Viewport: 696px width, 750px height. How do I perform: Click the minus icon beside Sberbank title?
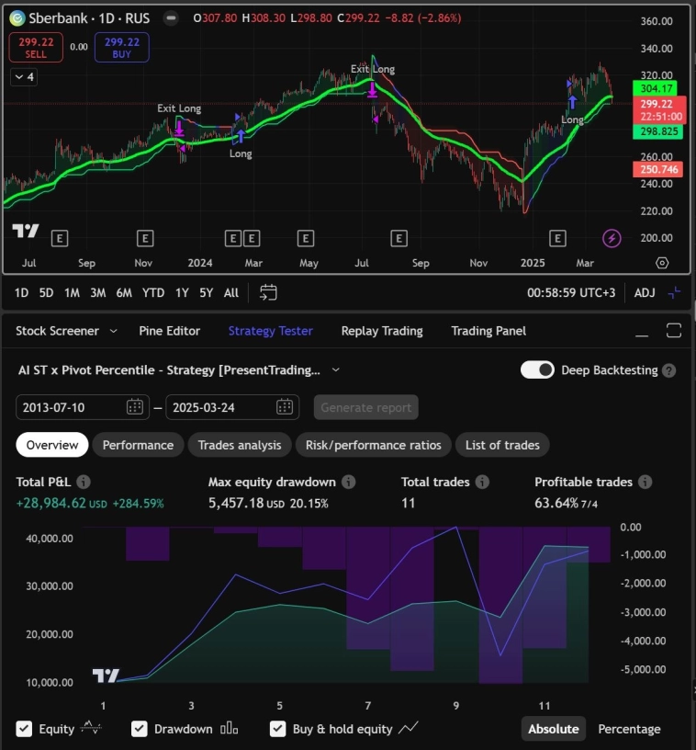coord(171,18)
